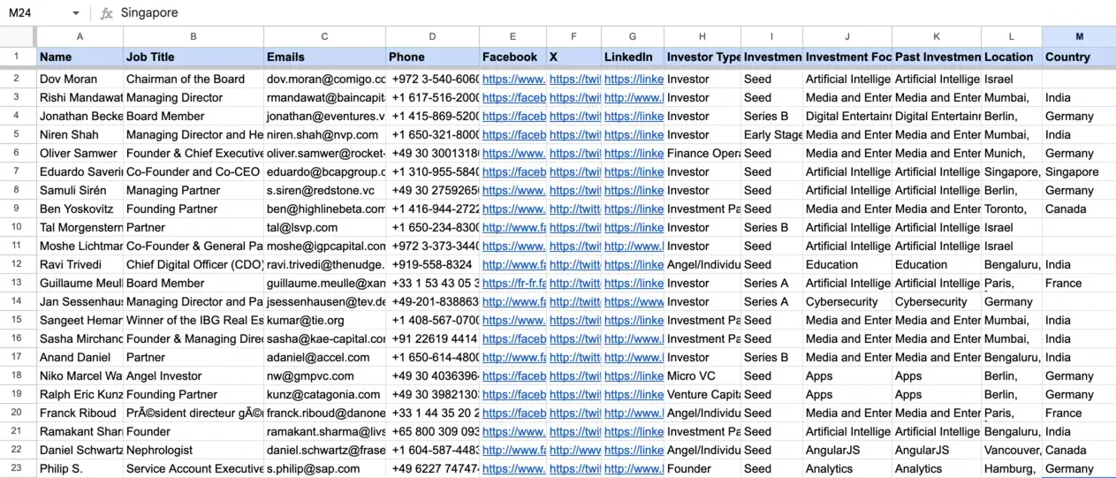Click the fx function icon
The image size is (1116, 478).
(x=106, y=13)
